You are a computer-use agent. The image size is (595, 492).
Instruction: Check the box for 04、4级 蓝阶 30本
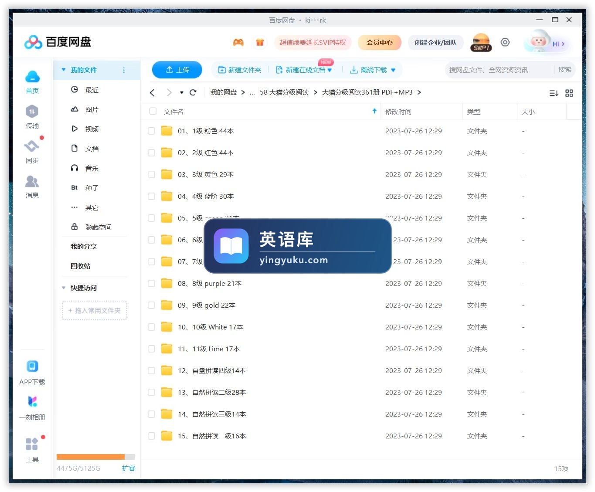point(151,196)
